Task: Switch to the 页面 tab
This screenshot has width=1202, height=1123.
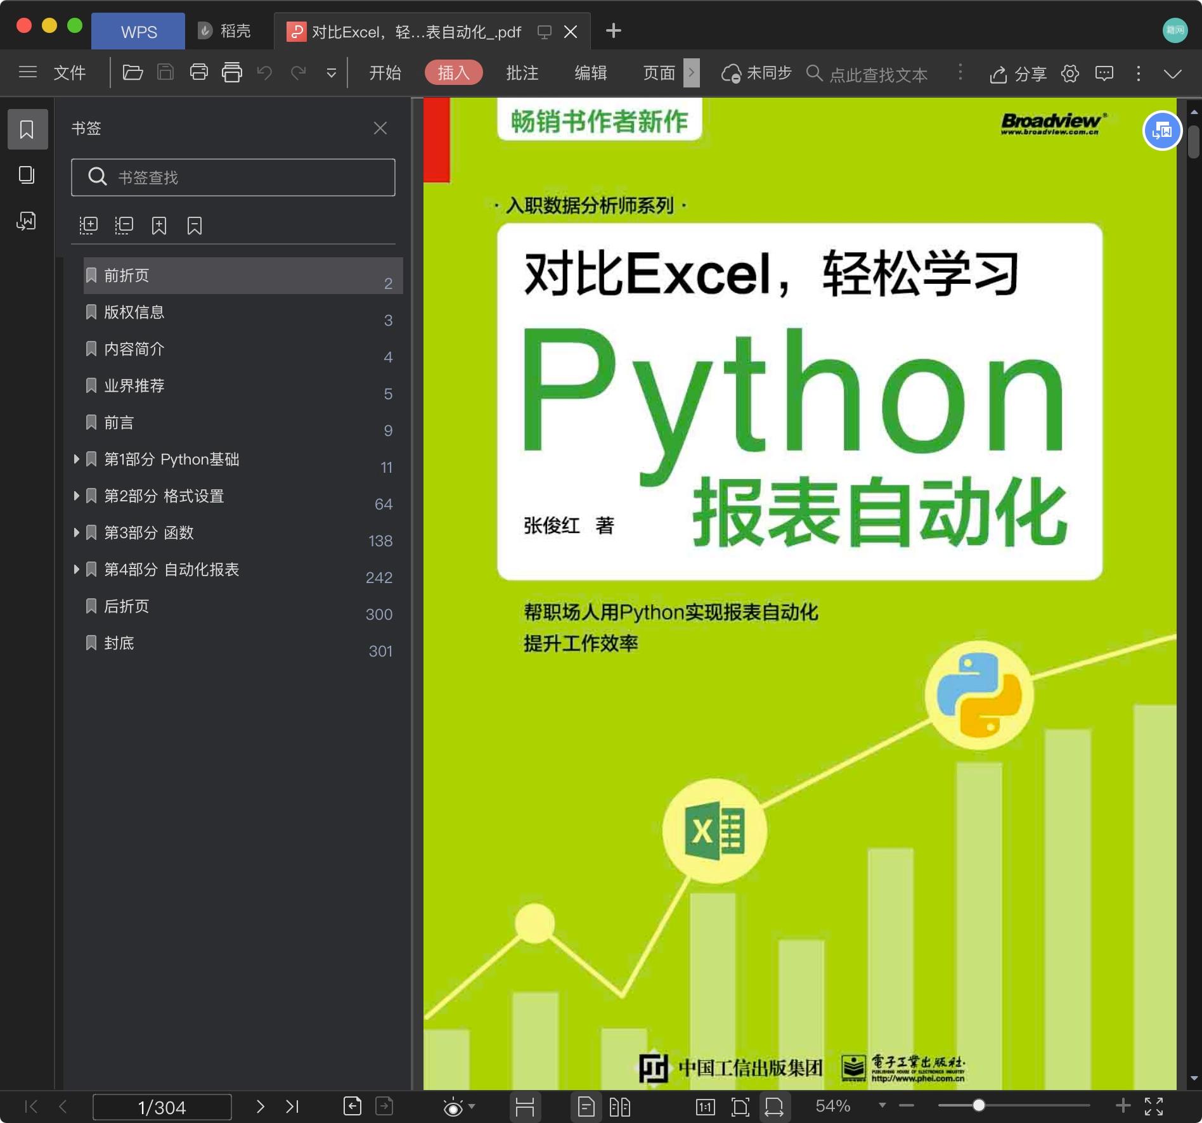Action: 659,73
